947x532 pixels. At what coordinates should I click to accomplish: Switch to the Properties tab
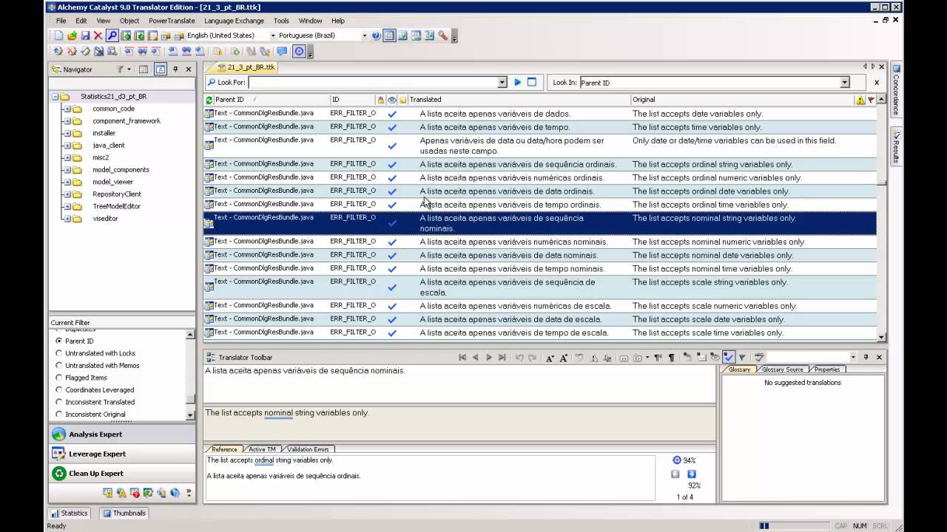tap(827, 369)
